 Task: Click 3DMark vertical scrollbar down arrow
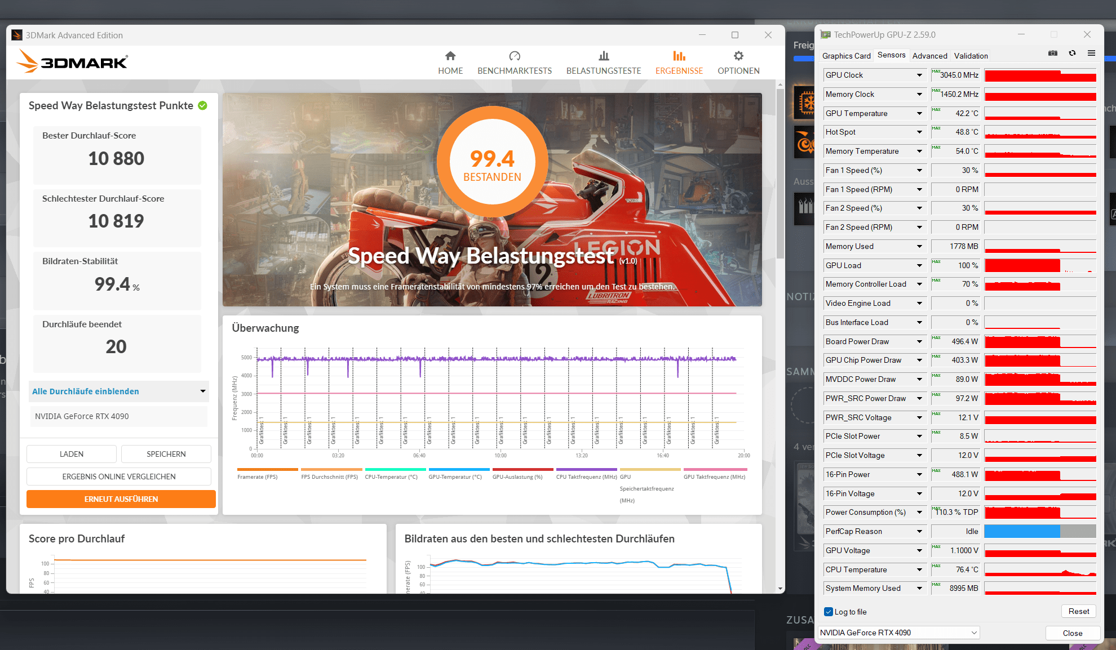pos(780,589)
